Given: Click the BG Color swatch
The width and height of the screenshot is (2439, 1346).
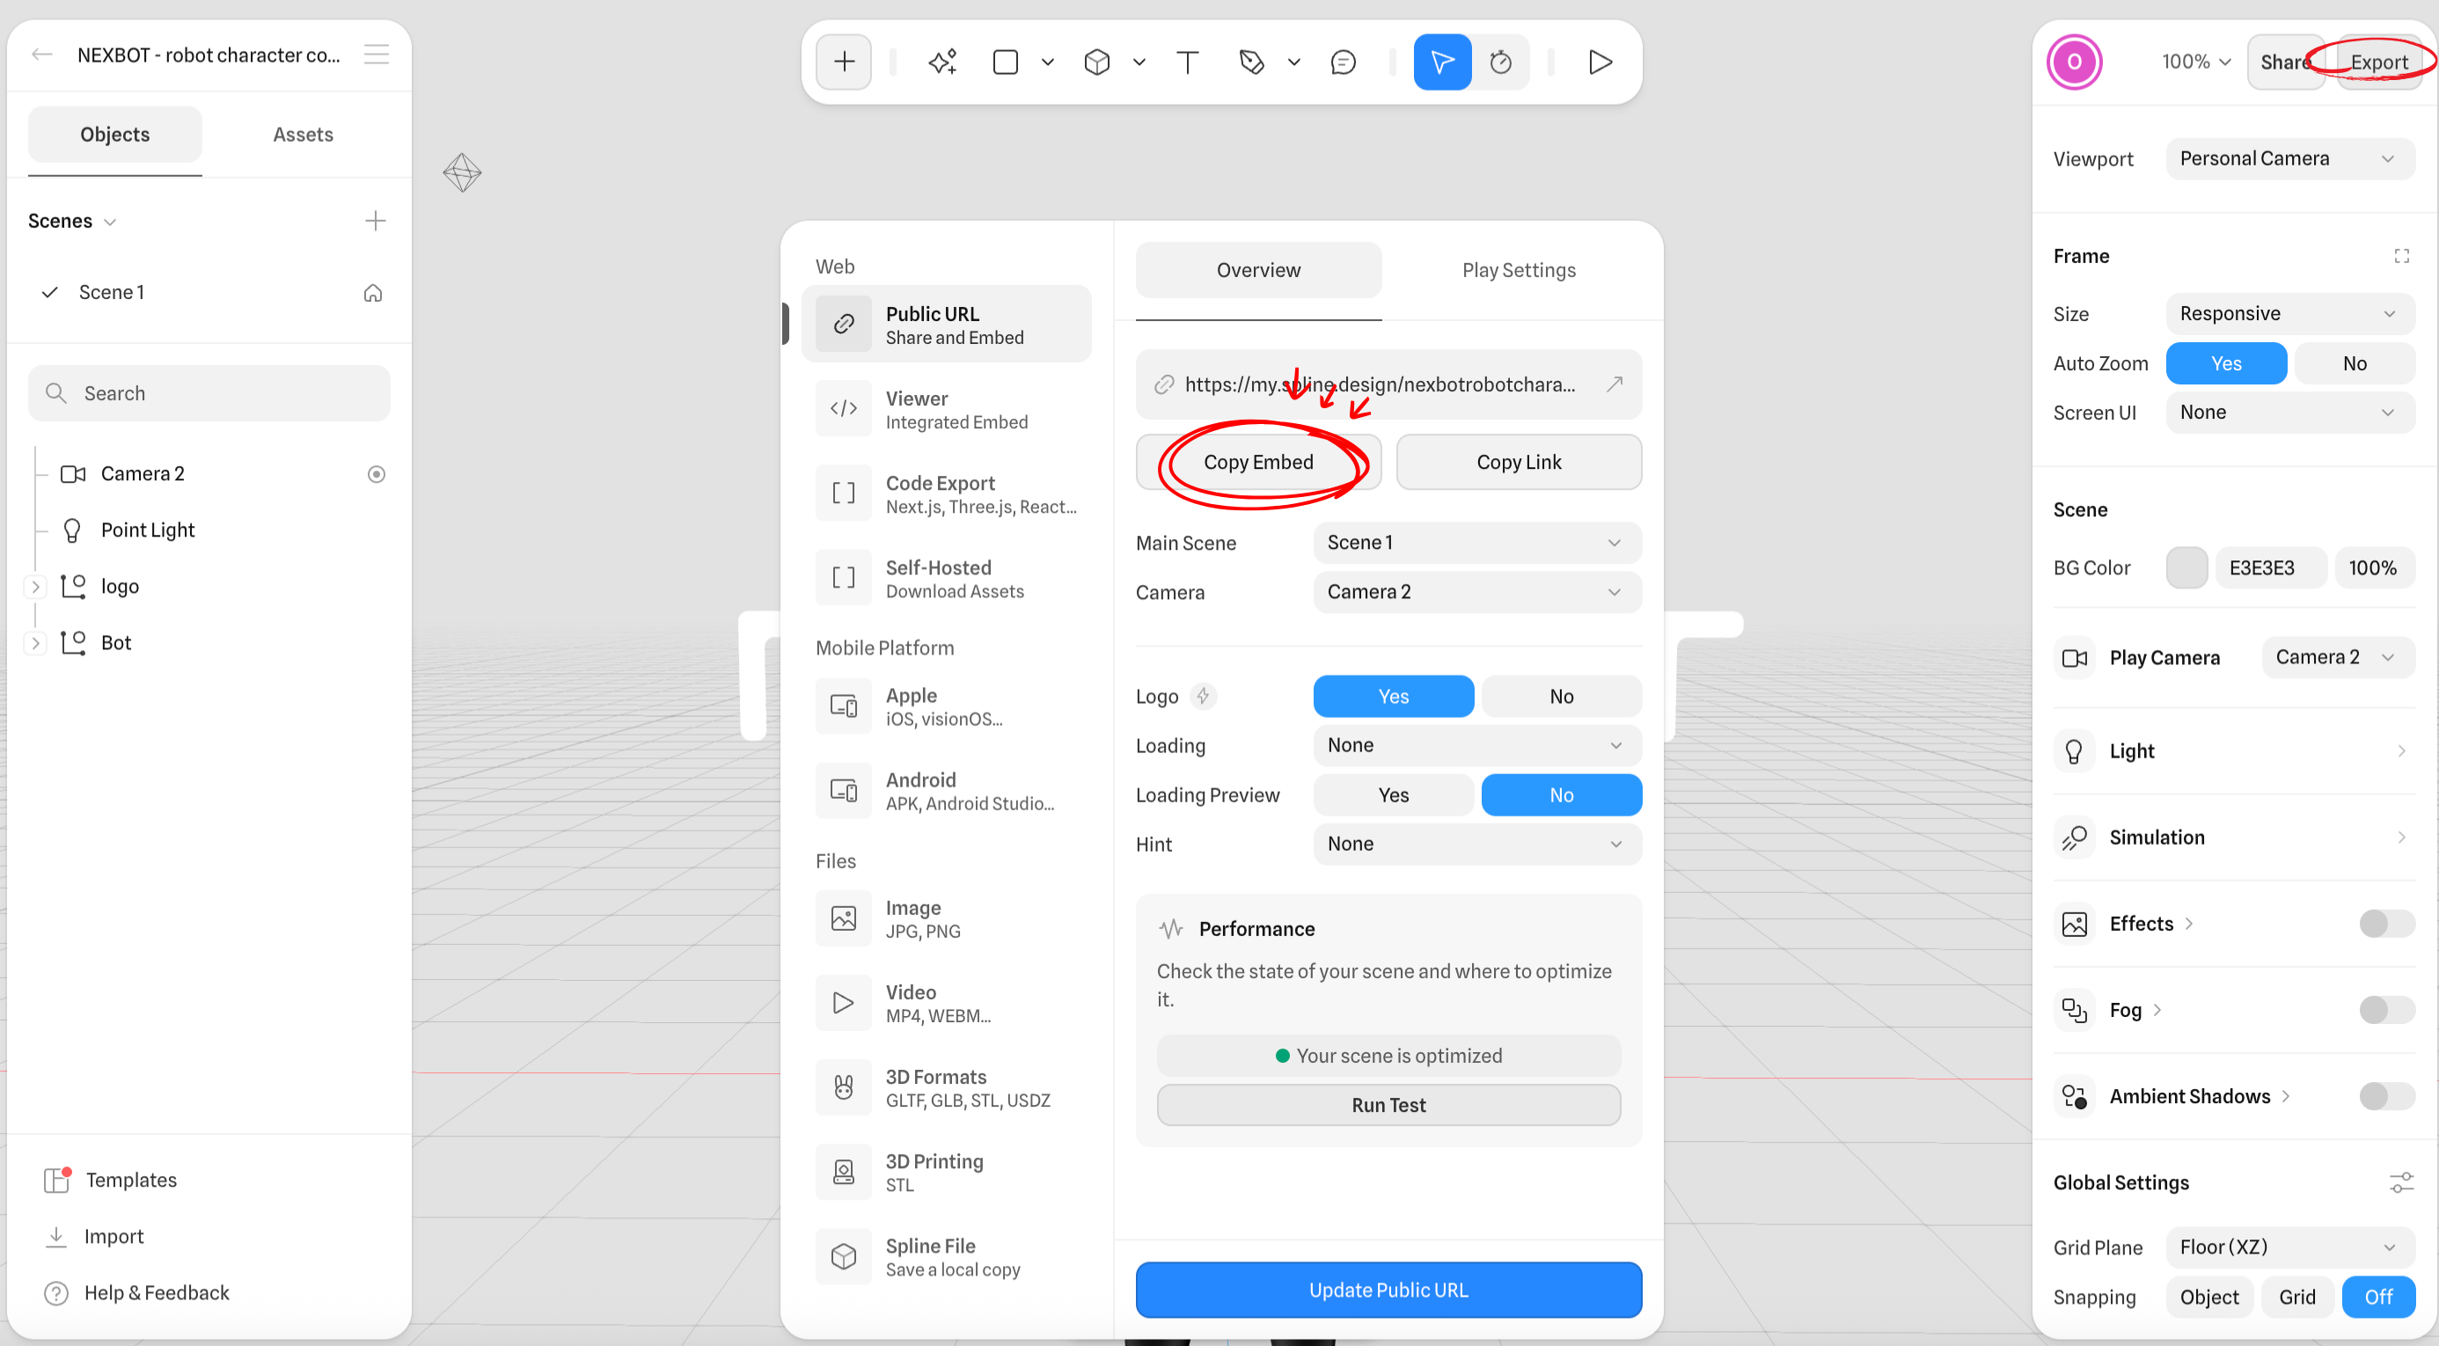Looking at the screenshot, I should tap(2186, 568).
